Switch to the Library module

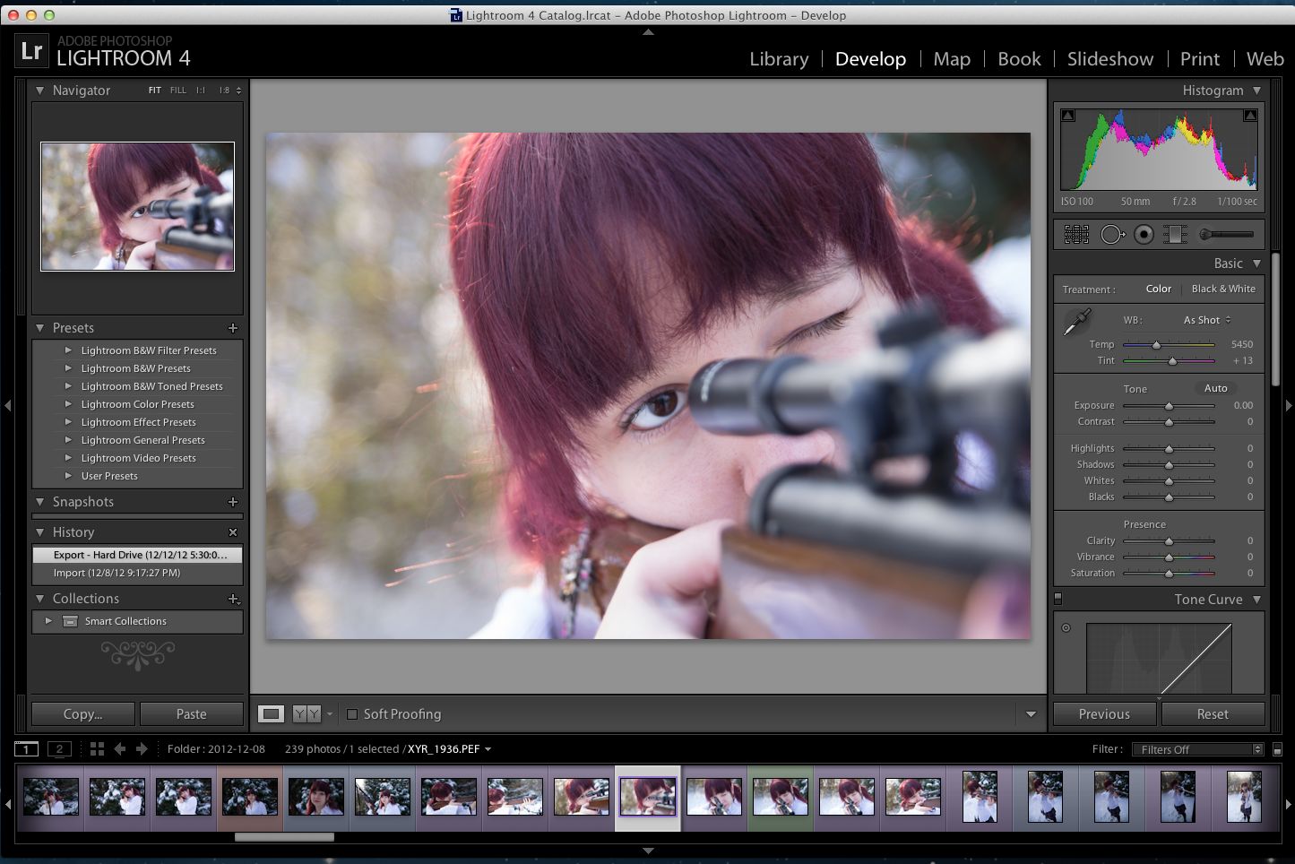coord(779,59)
